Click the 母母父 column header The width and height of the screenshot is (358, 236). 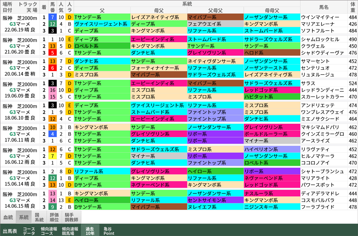pyautogui.click(x=272, y=10)
